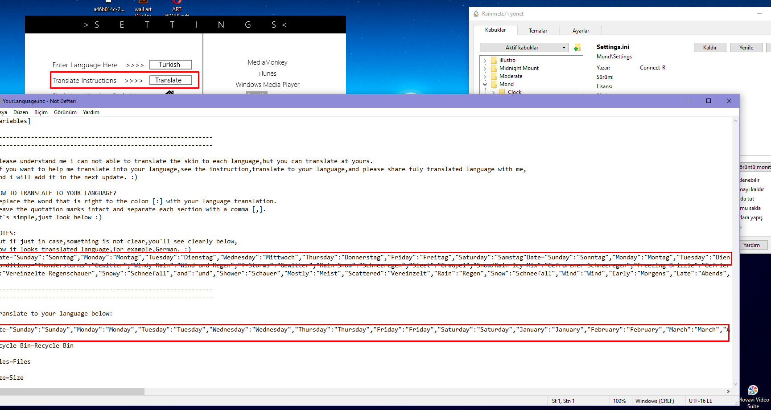Minimize the Notepad window
This screenshot has height=410, width=771.
pyautogui.click(x=689, y=101)
